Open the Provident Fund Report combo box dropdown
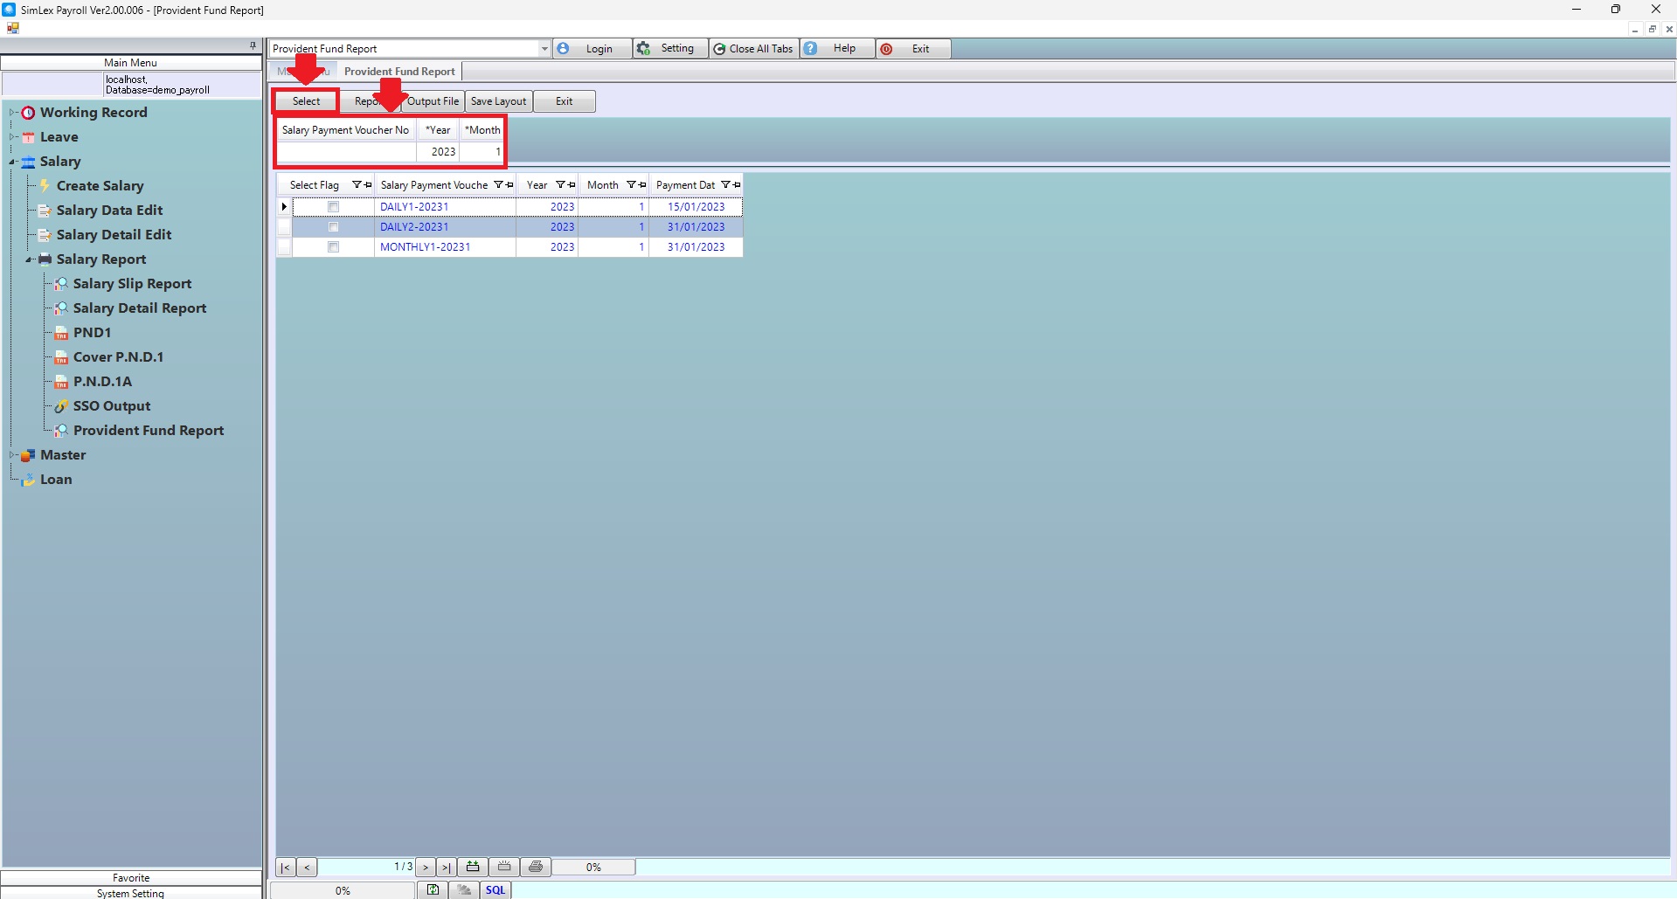Image resolution: width=1677 pixels, height=899 pixels. (544, 49)
